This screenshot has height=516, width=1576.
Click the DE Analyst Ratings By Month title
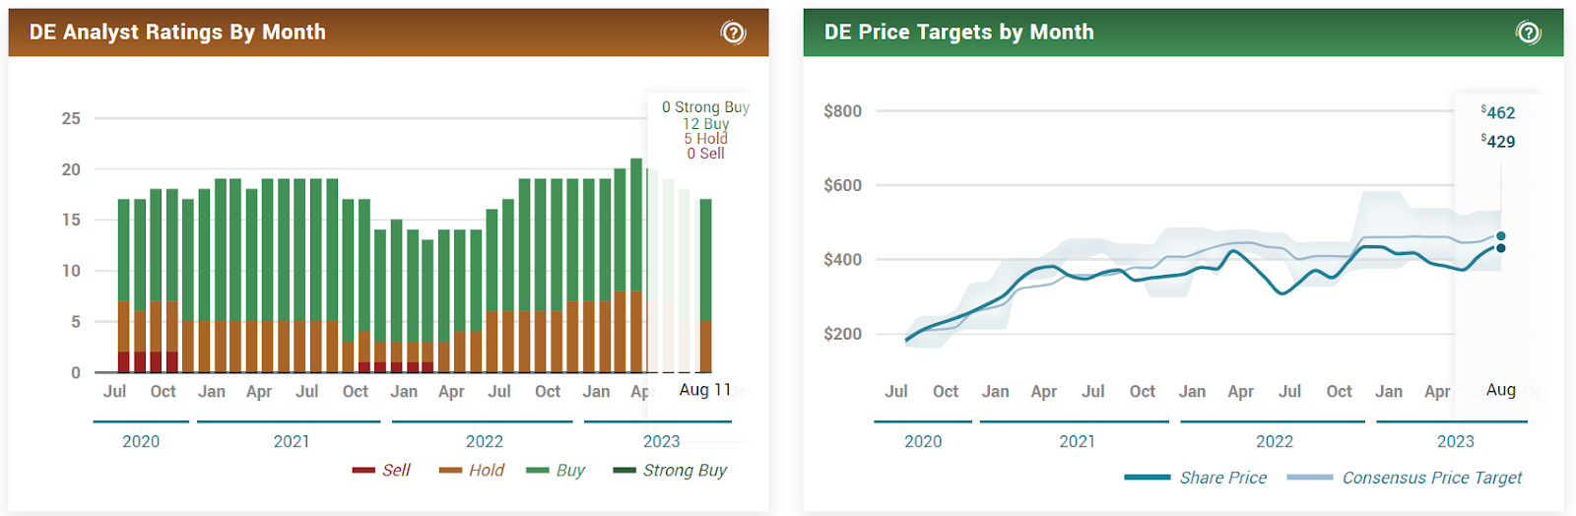click(x=177, y=32)
